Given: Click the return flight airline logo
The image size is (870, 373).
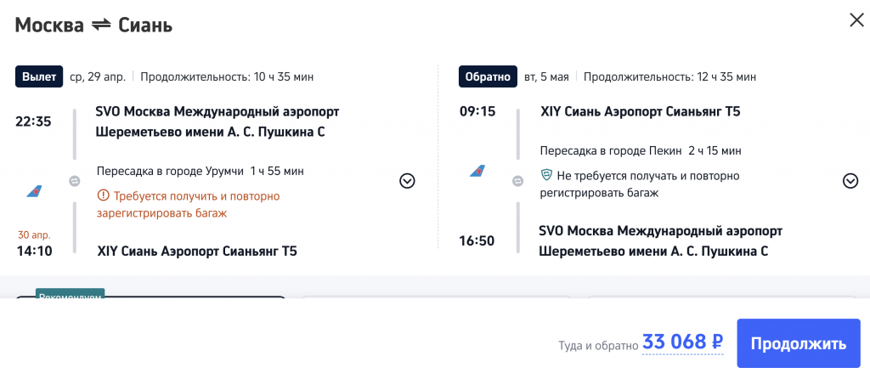Looking at the screenshot, I should 477,172.
